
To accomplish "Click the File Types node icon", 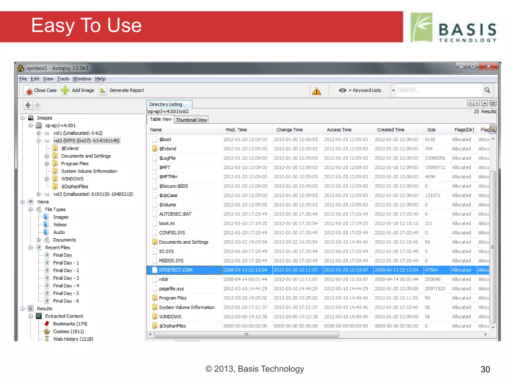I will [39, 209].
